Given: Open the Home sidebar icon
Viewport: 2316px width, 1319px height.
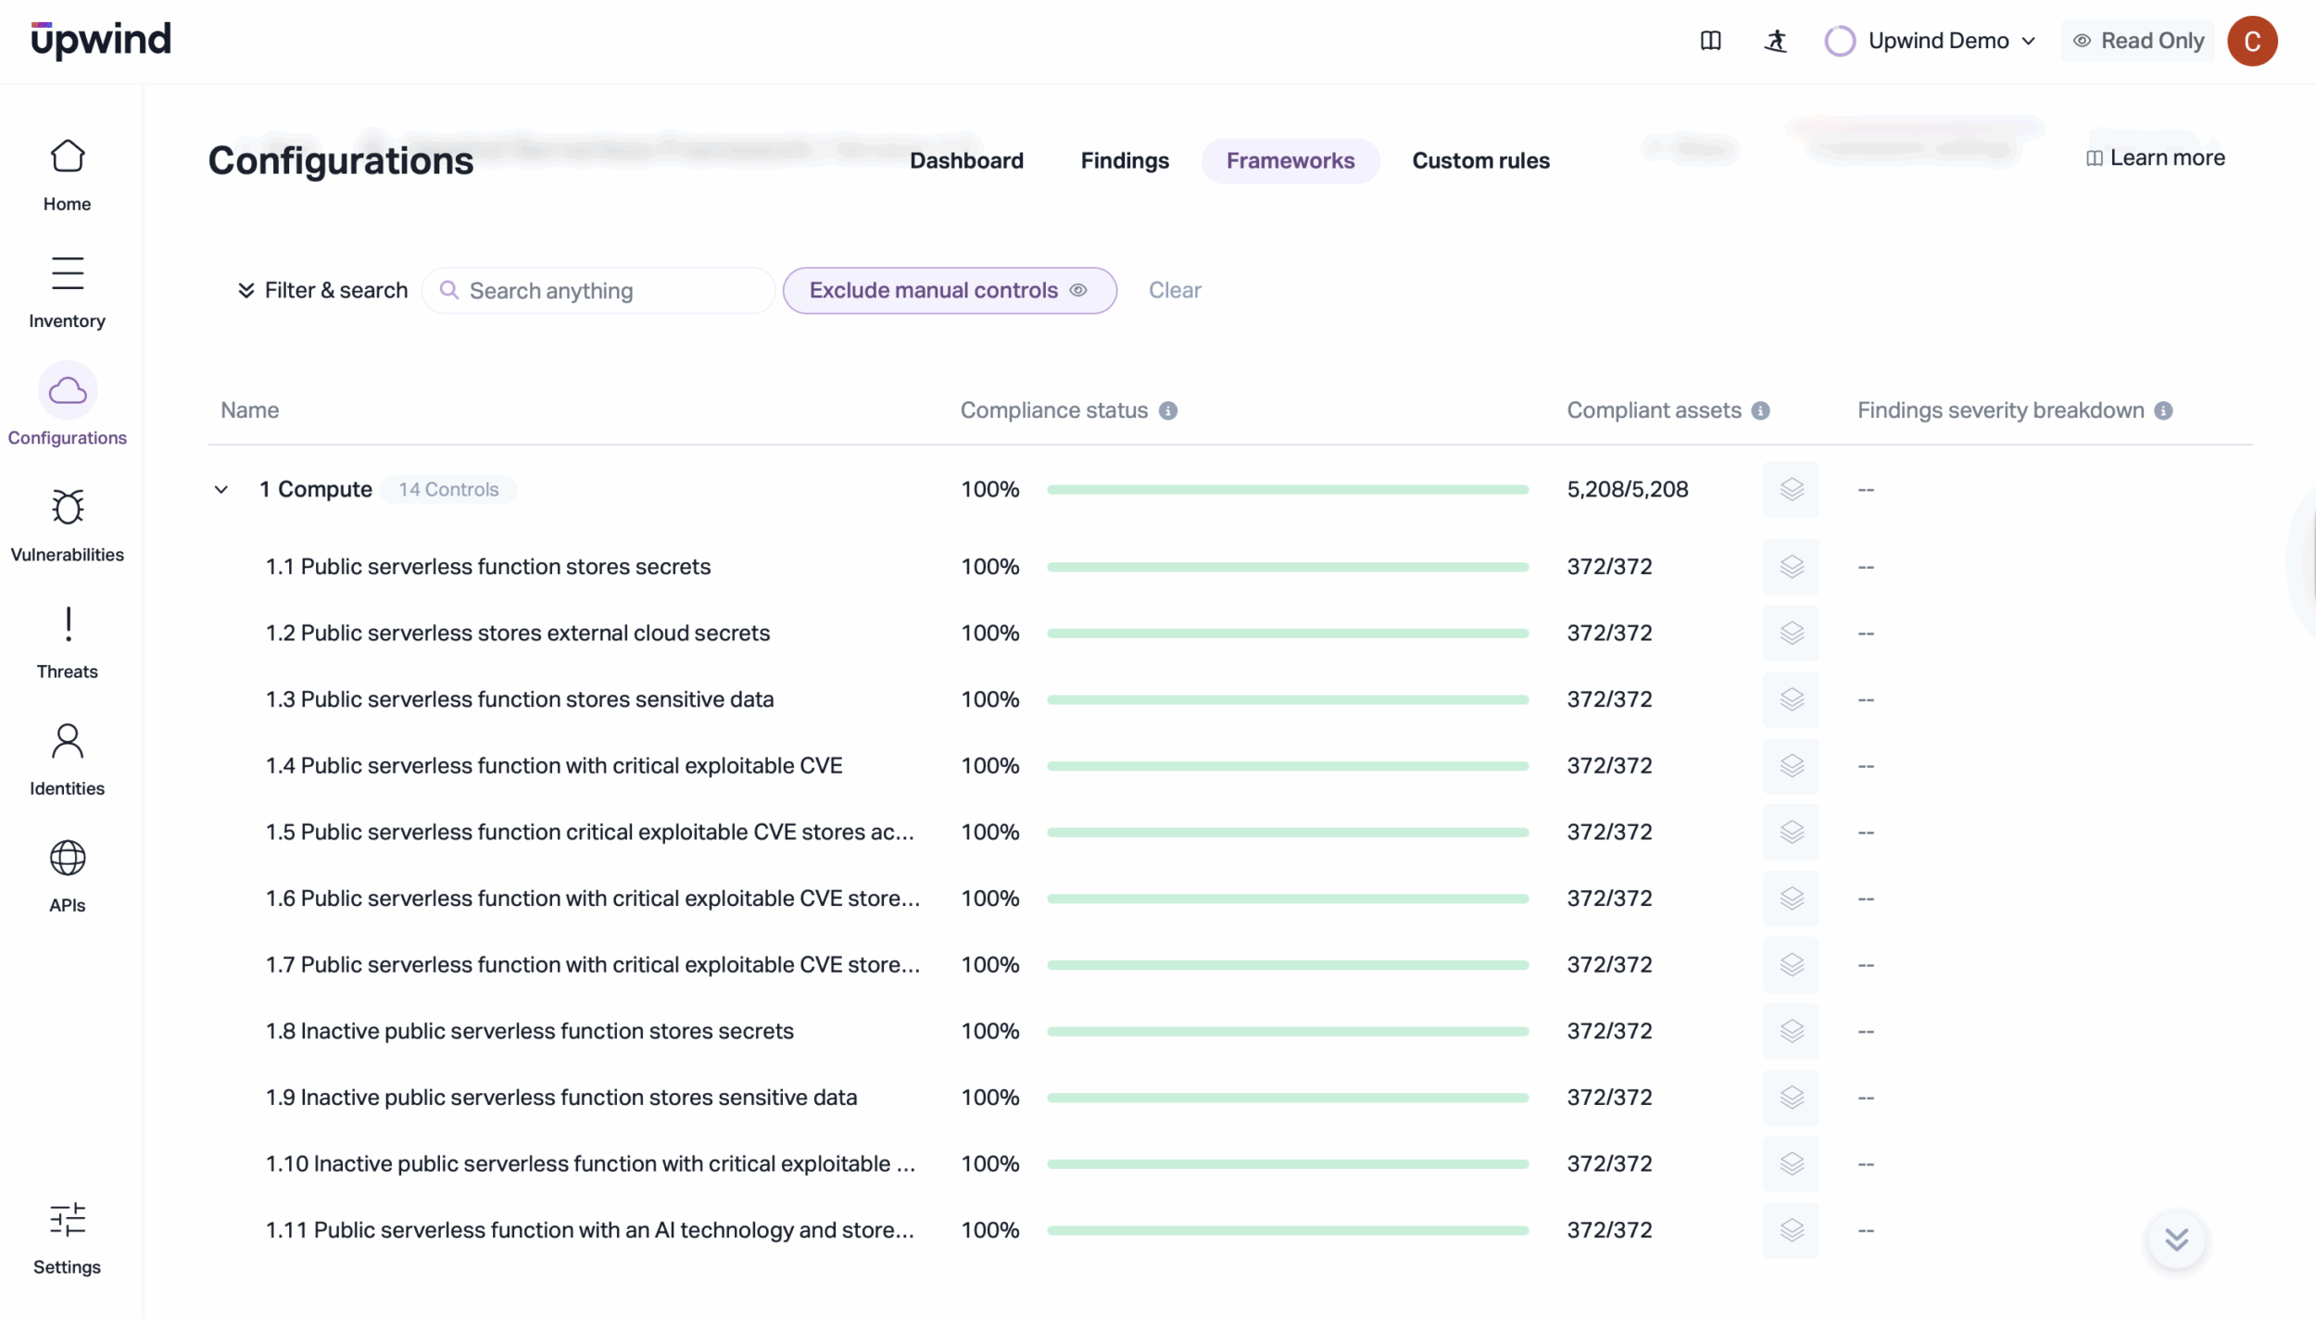Looking at the screenshot, I should tap(67, 157).
